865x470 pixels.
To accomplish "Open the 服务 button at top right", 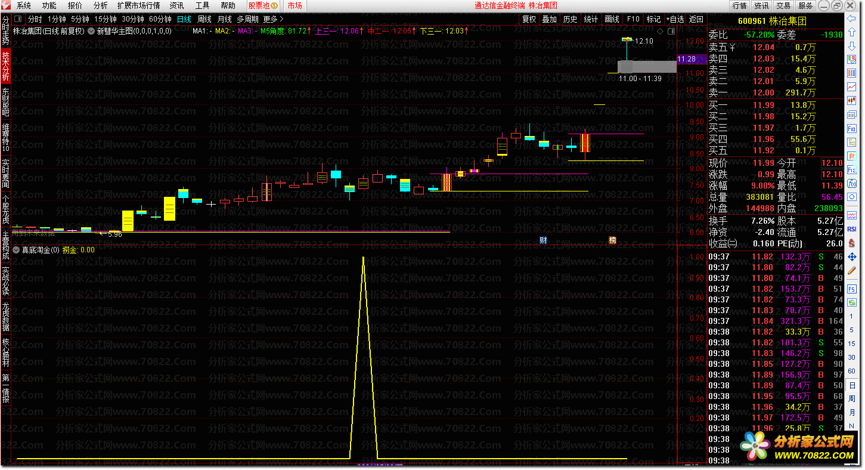I will point(805,5).
